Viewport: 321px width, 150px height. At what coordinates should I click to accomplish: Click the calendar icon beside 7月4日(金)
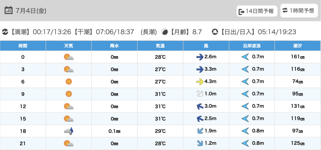click(x=9, y=10)
